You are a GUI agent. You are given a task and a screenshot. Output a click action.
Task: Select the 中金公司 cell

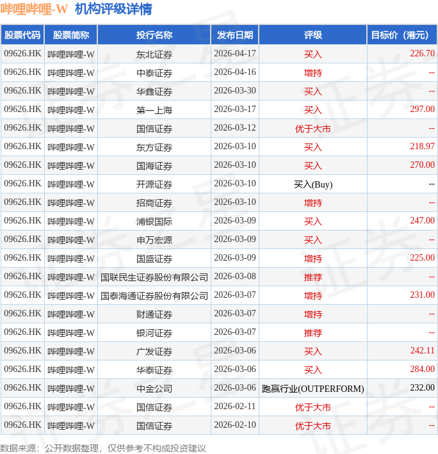coord(154,388)
